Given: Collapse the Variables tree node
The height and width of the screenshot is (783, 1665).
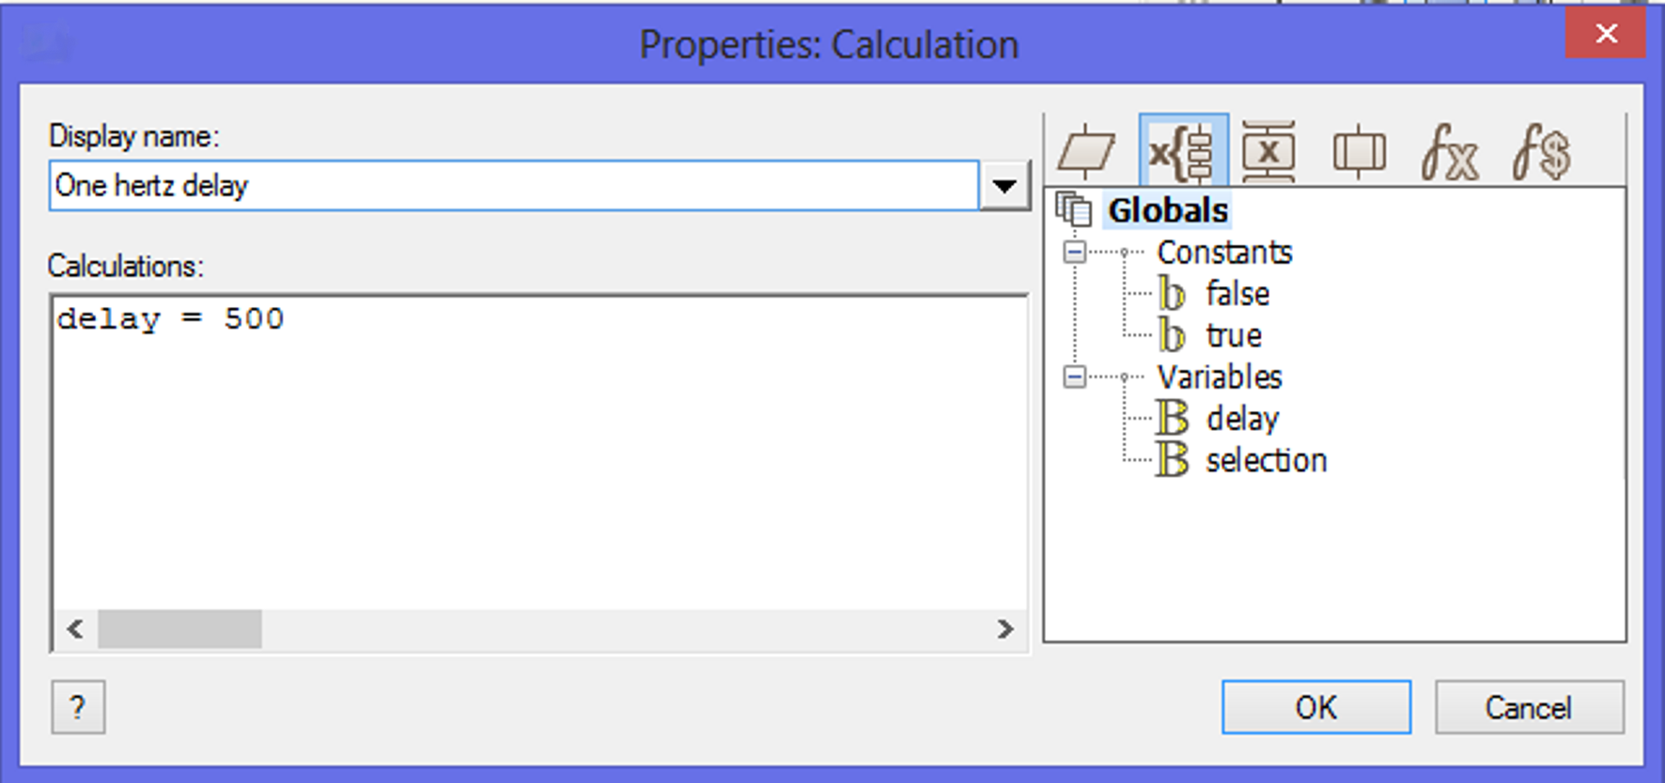Looking at the screenshot, I should coord(1074,376).
